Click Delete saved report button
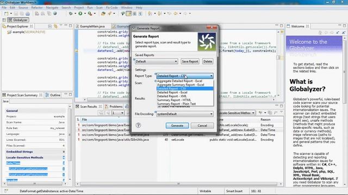 click(208, 61)
